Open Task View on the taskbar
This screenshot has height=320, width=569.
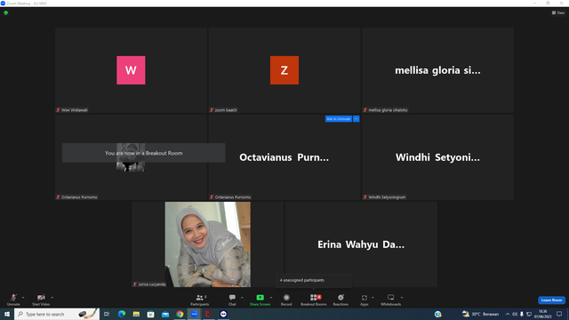[x=107, y=314]
